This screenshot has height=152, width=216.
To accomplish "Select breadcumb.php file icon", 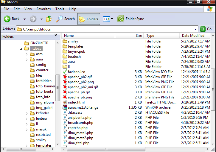I will [x=65, y=123].
